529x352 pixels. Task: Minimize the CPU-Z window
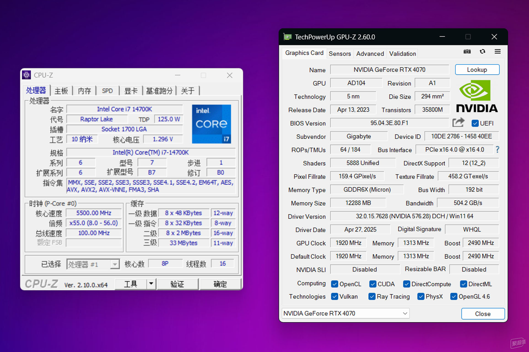click(x=178, y=75)
